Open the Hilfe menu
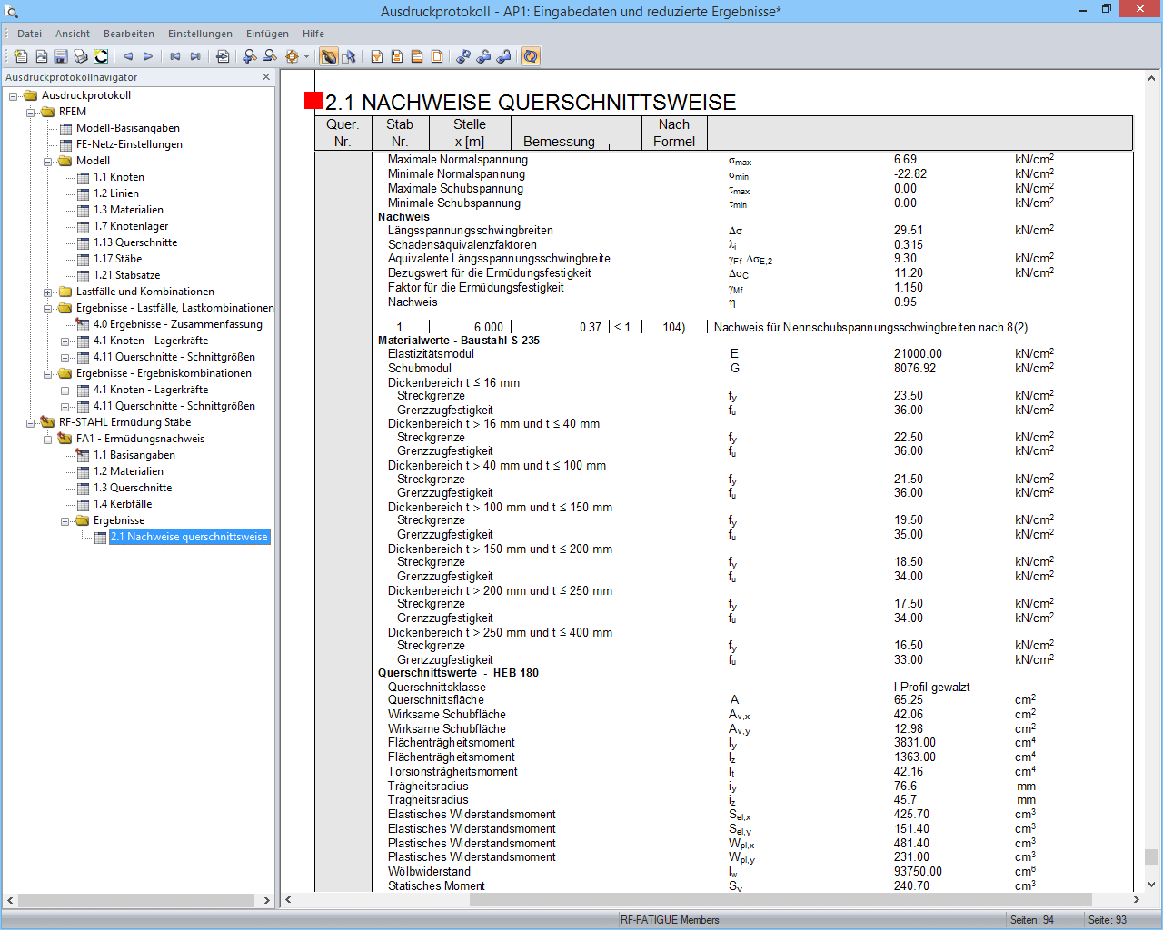The width and height of the screenshot is (1163, 930). (313, 34)
